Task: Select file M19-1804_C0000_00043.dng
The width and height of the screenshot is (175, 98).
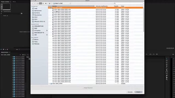Action: (62, 82)
